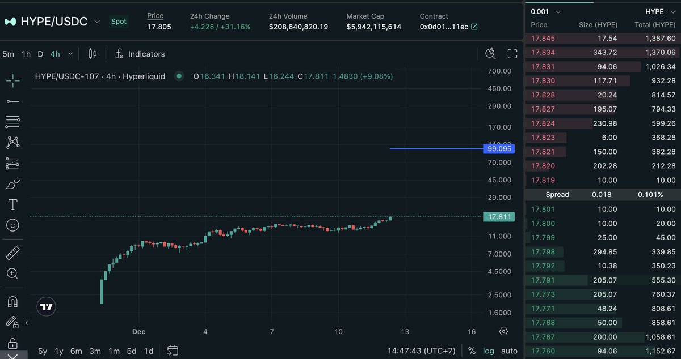The width and height of the screenshot is (681, 359).
Task: Set chart range to 1y
Action: click(59, 351)
